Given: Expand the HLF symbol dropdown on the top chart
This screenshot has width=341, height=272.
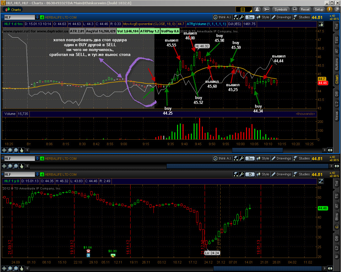Looking at the screenshot, I should (x=37, y=17).
